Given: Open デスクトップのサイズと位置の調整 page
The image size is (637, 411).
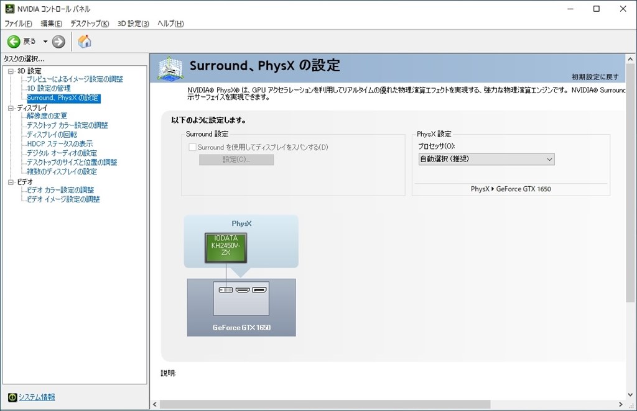Looking at the screenshot, I should click(x=72, y=163).
